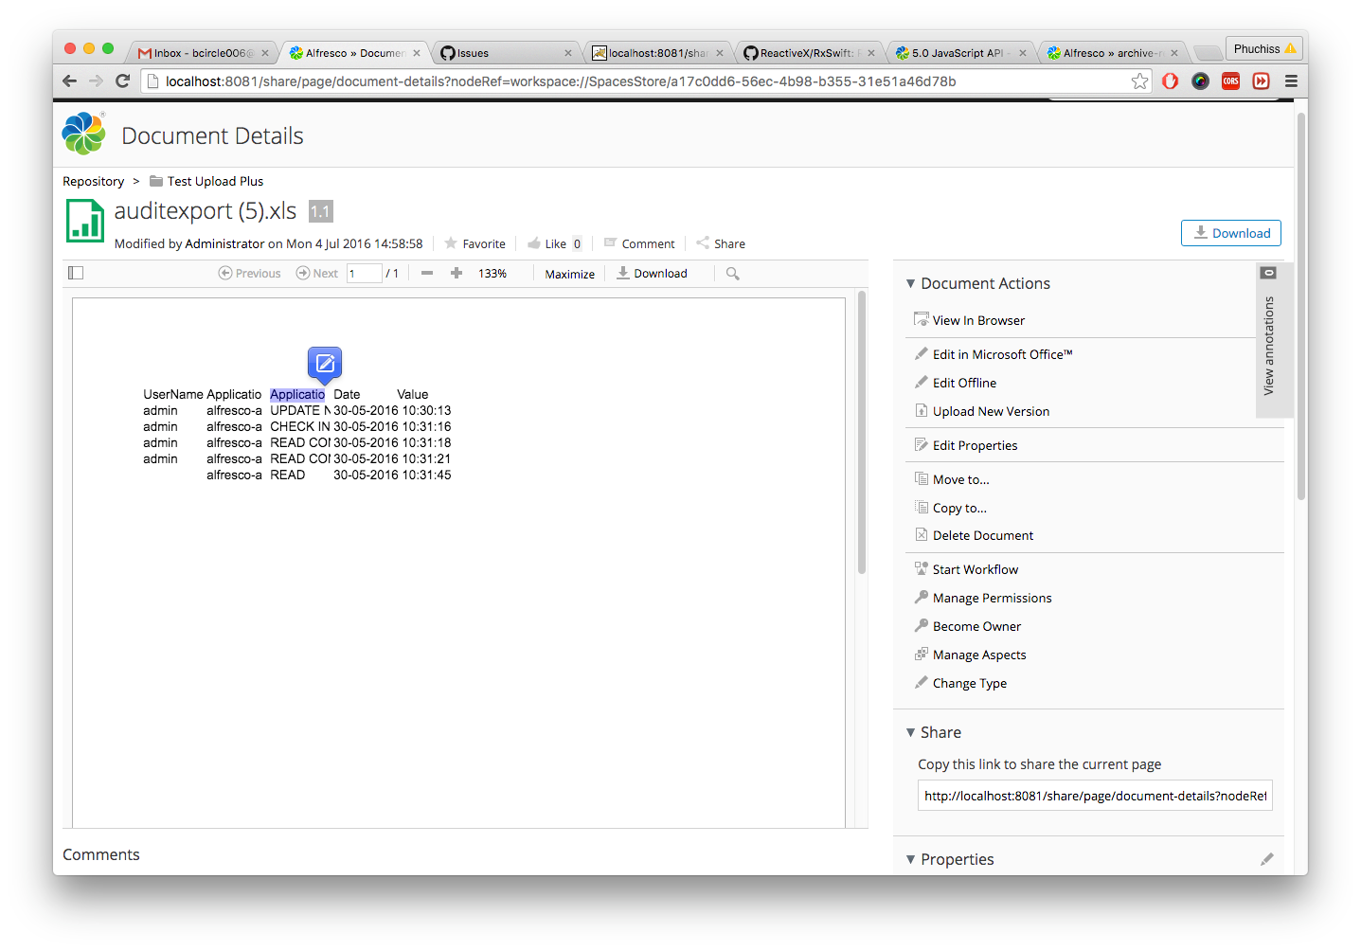Switch to the 5.0 JavaScript API tab
Screen dimensions: 1361x951
click(960, 53)
